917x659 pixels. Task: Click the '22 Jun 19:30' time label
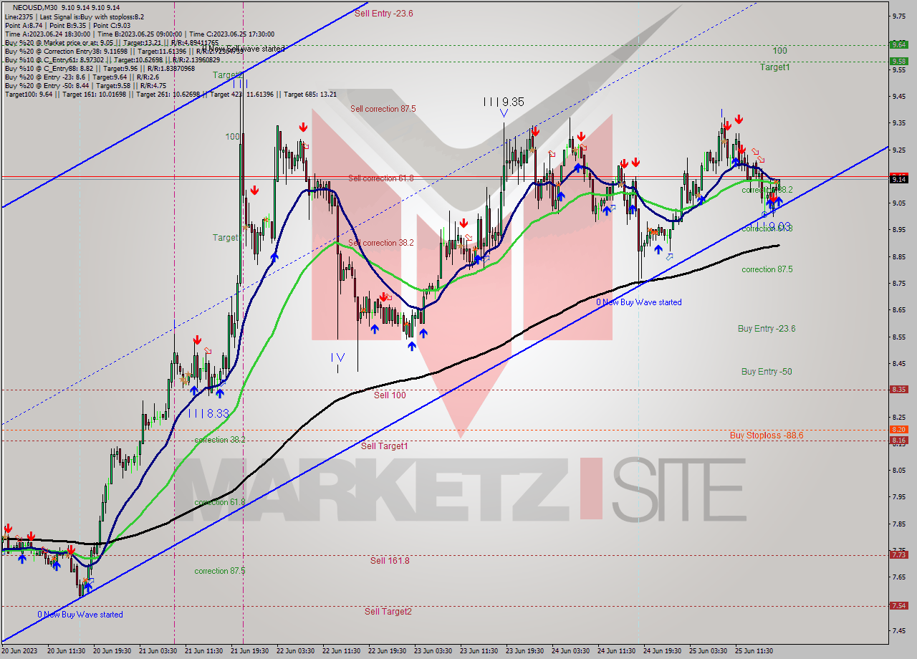click(387, 651)
